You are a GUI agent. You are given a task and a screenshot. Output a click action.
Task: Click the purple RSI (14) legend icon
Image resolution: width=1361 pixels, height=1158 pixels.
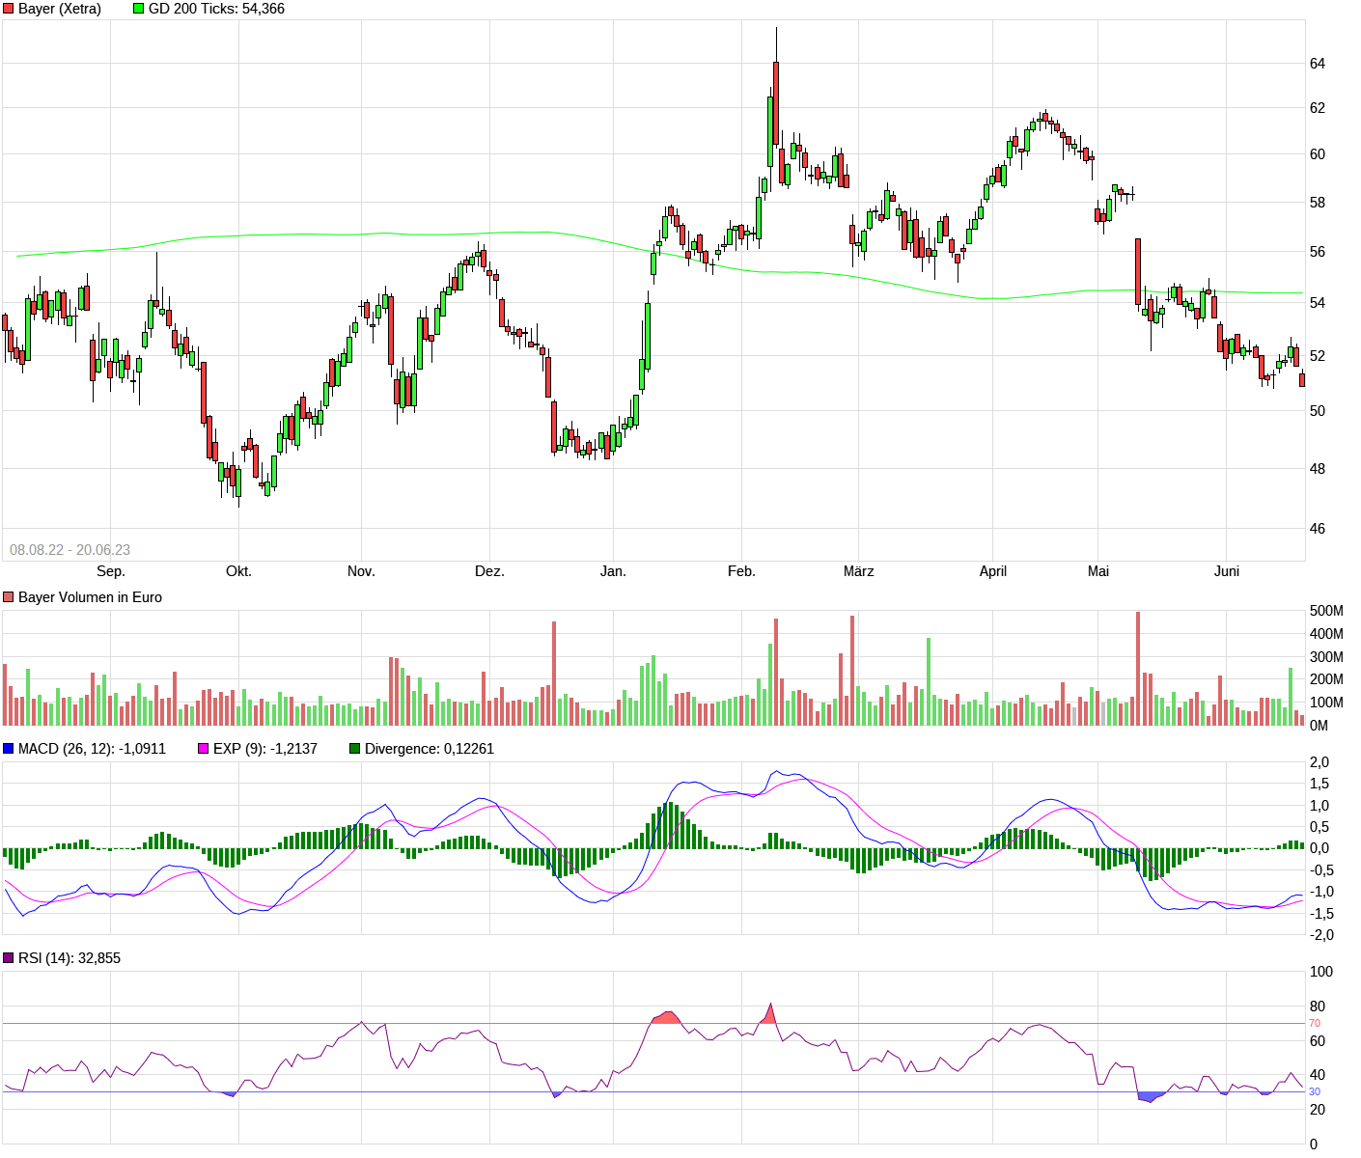[8, 958]
